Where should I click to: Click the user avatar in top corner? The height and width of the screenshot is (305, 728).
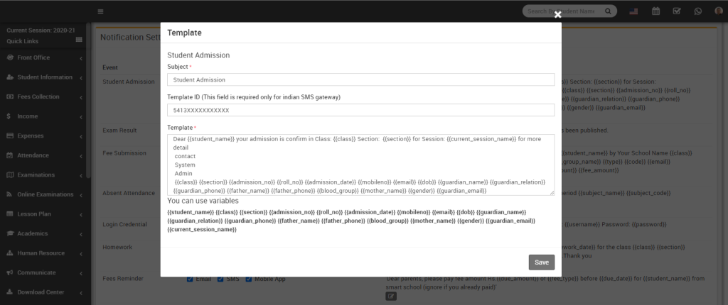click(719, 11)
